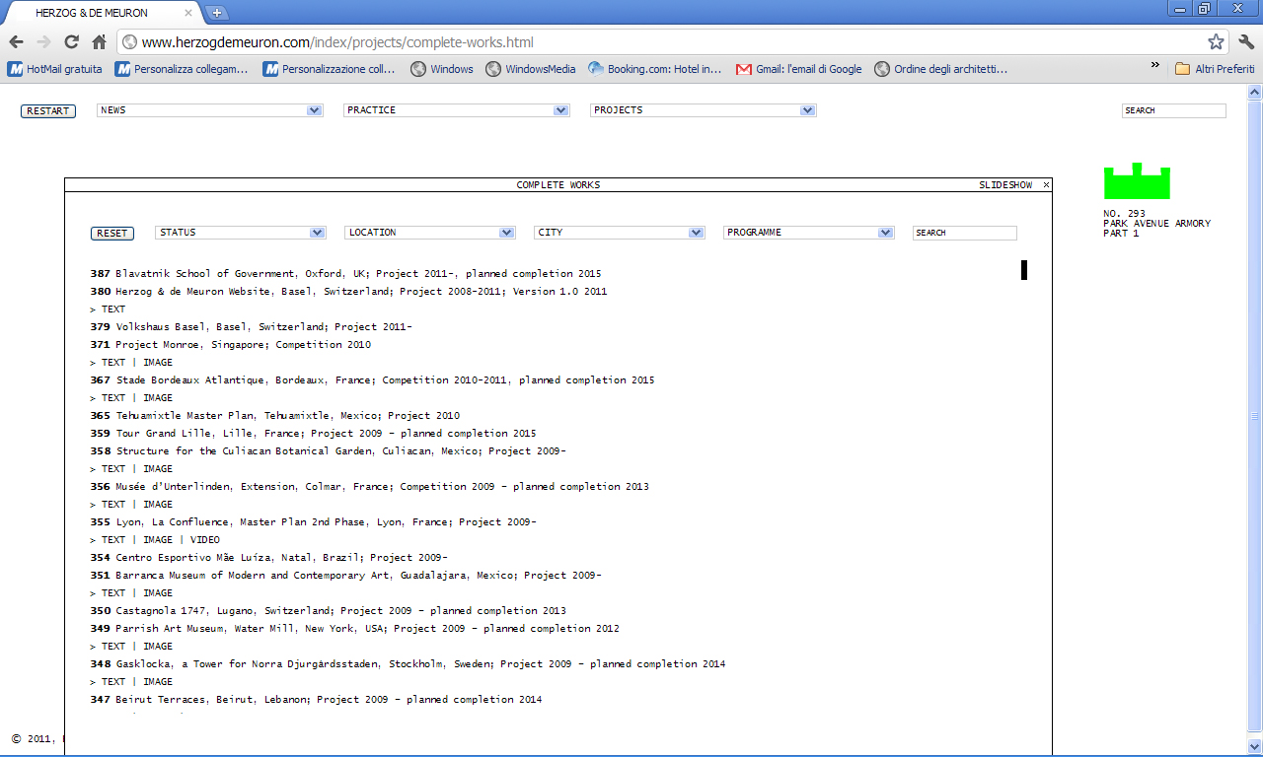The image size is (1263, 757).
Task: Expand the PROGRAMME filter dropdown
Action: click(809, 233)
